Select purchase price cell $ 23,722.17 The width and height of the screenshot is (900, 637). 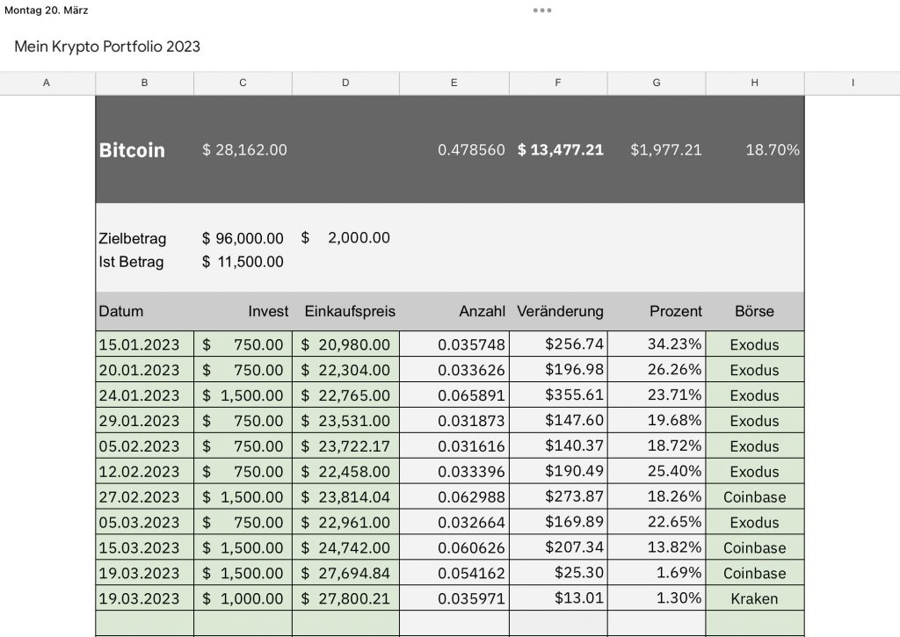point(345,446)
